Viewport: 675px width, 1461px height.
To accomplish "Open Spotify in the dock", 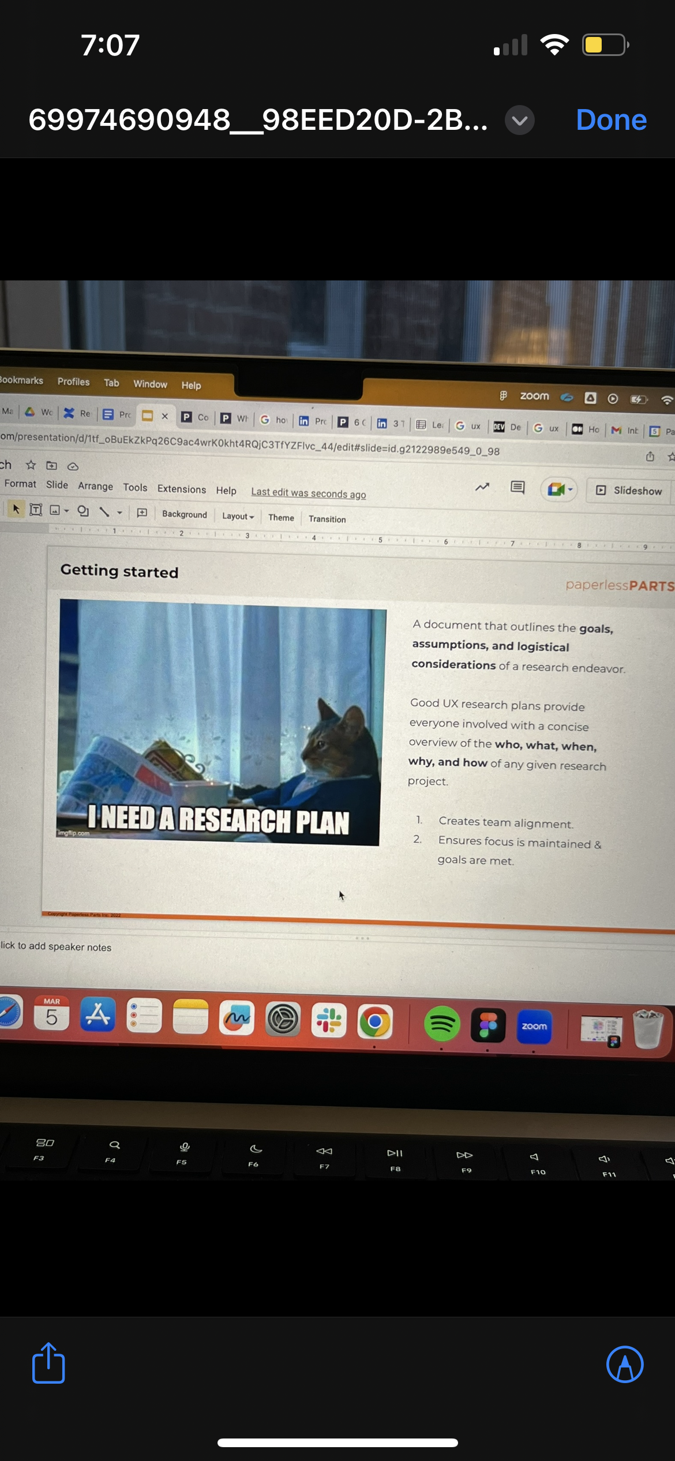I will pos(442,1024).
